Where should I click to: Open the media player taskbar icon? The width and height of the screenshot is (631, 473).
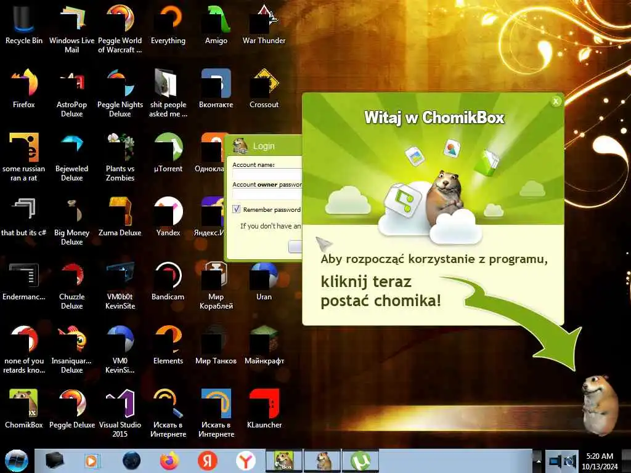point(92,461)
